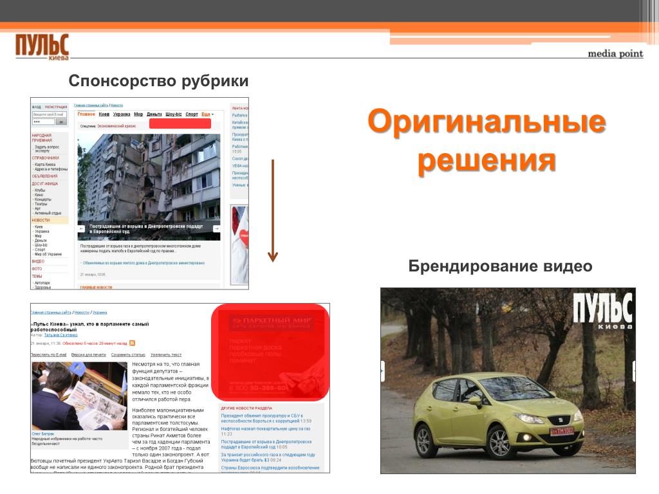Click the media point label in the header
This screenshot has height=494, width=659.
(615, 54)
